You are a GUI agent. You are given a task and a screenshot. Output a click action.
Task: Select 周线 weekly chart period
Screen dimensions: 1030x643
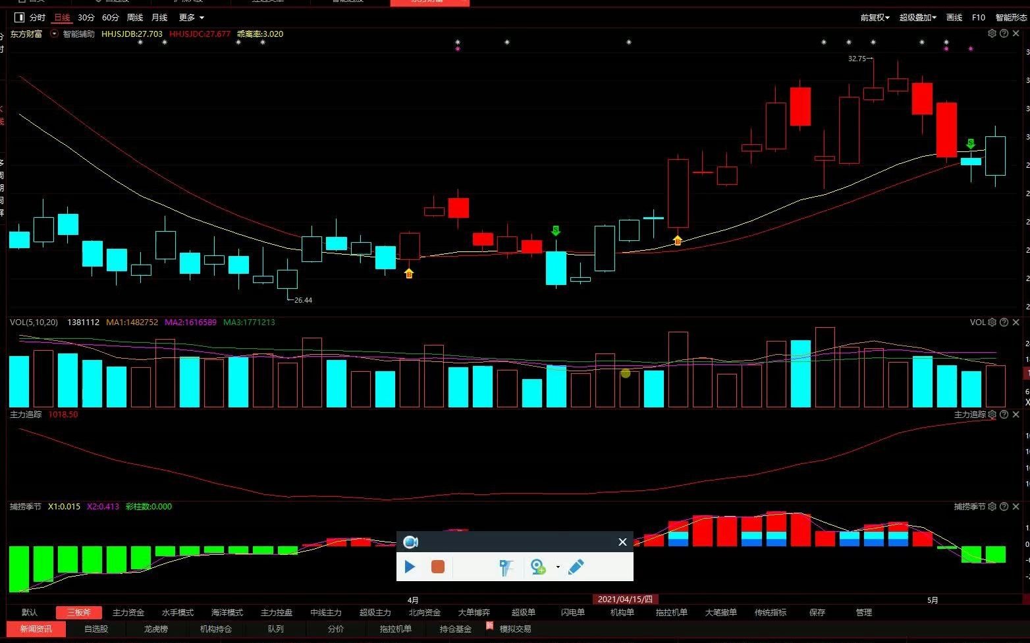pyautogui.click(x=135, y=18)
